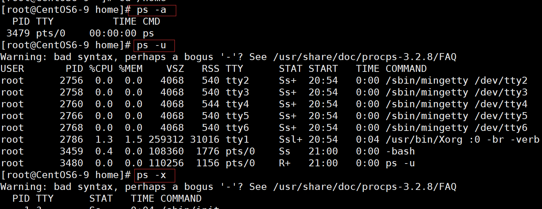Click the VSZ value 110256

pos(166,163)
